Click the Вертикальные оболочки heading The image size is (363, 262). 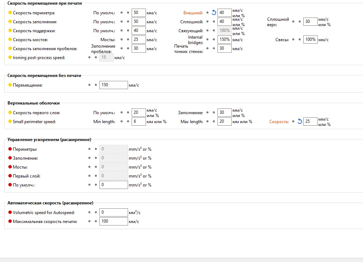[34, 103]
